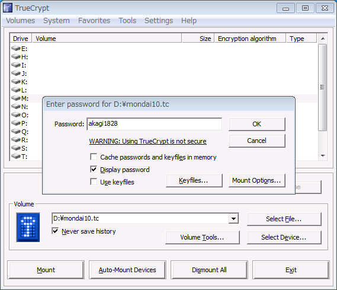The width and height of the screenshot is (337, 290).
Task: Confirm password with OK button
Action: [257, 124]
